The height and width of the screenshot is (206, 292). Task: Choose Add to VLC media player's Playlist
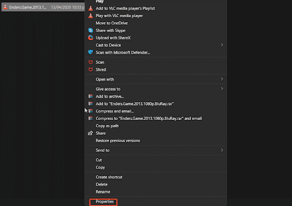pos(125,9)
